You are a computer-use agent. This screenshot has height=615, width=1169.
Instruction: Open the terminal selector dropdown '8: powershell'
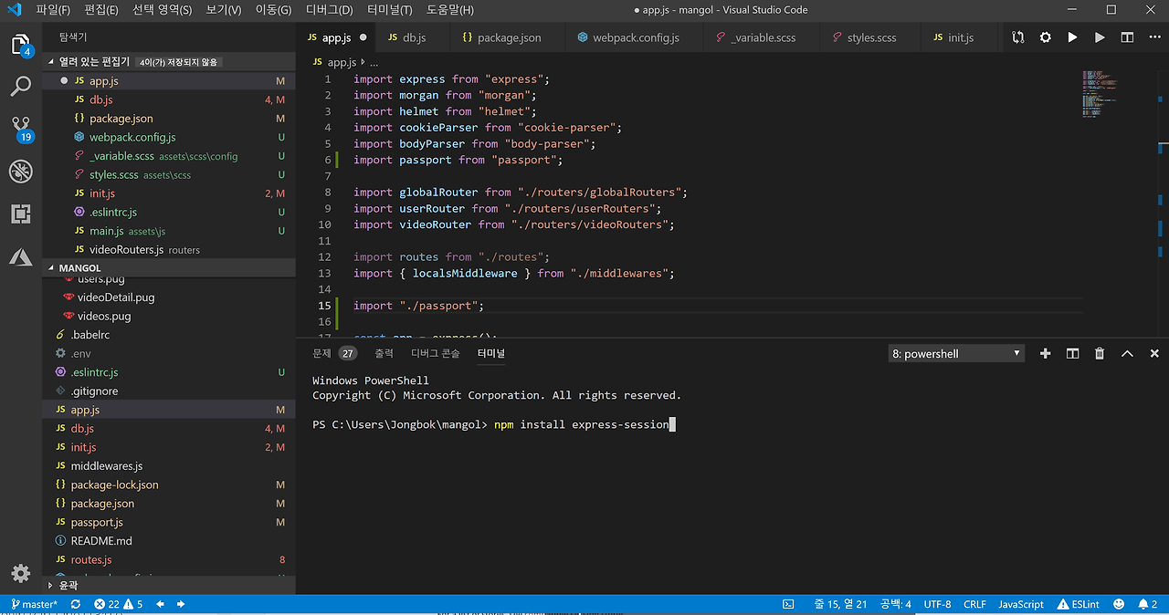coord(956,354)
